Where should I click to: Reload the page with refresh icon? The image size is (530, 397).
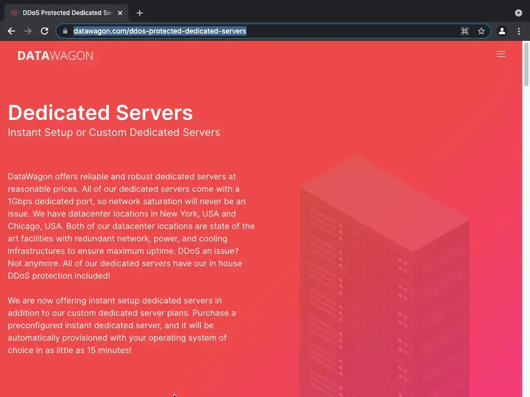(x=45, y=31)
